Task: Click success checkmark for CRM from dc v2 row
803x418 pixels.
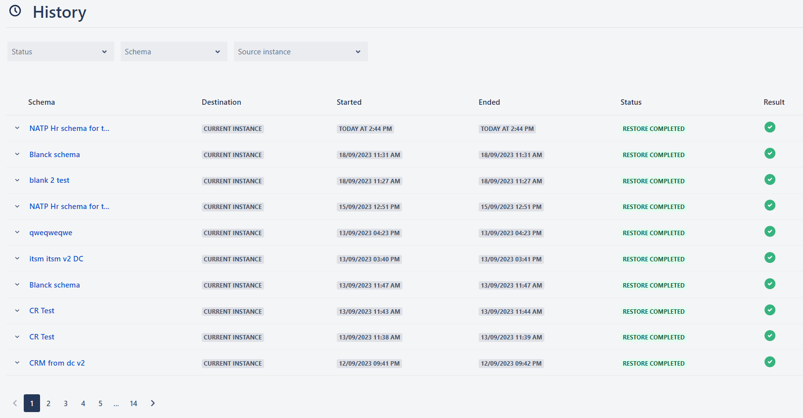Action: (x=770, y=362)
